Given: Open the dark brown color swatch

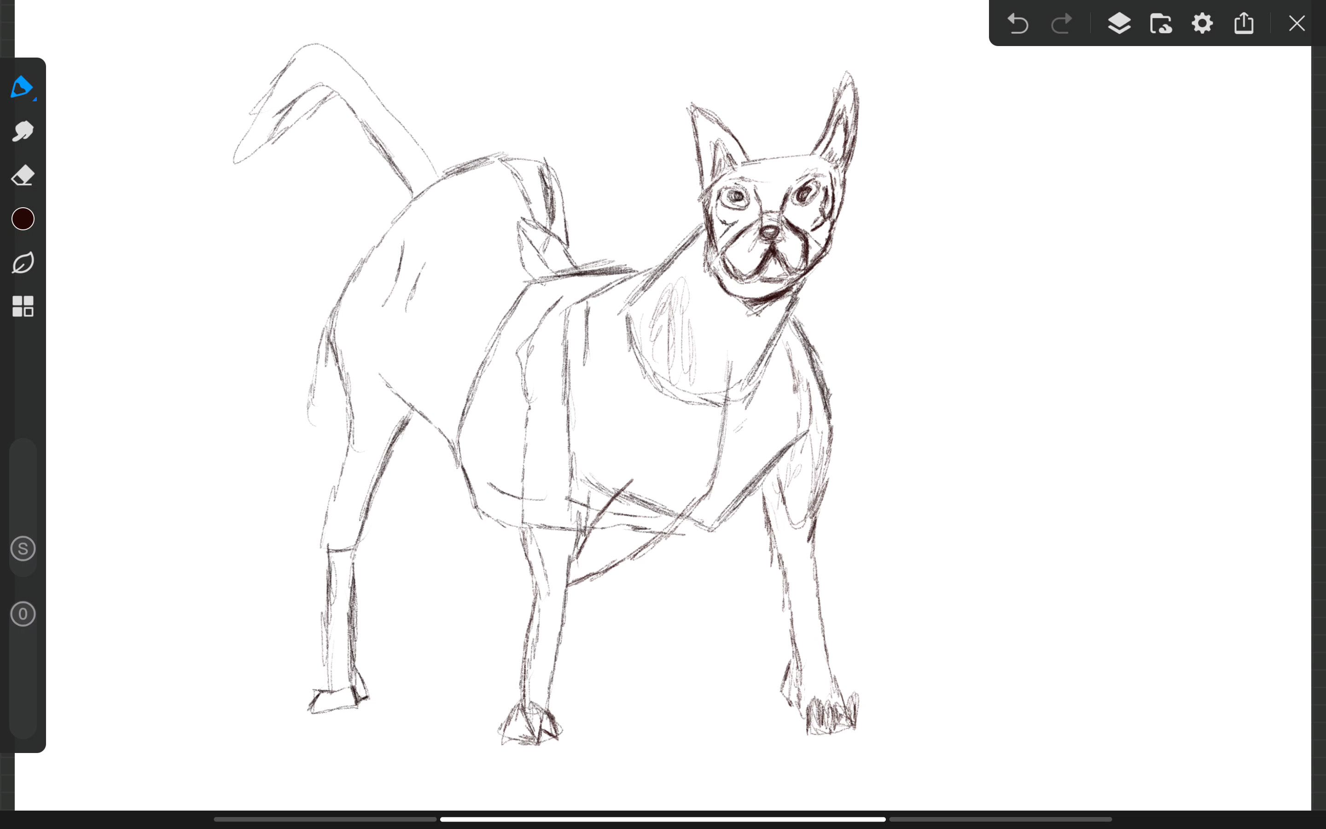Looking at the screenshot, I should click(23, 219).
